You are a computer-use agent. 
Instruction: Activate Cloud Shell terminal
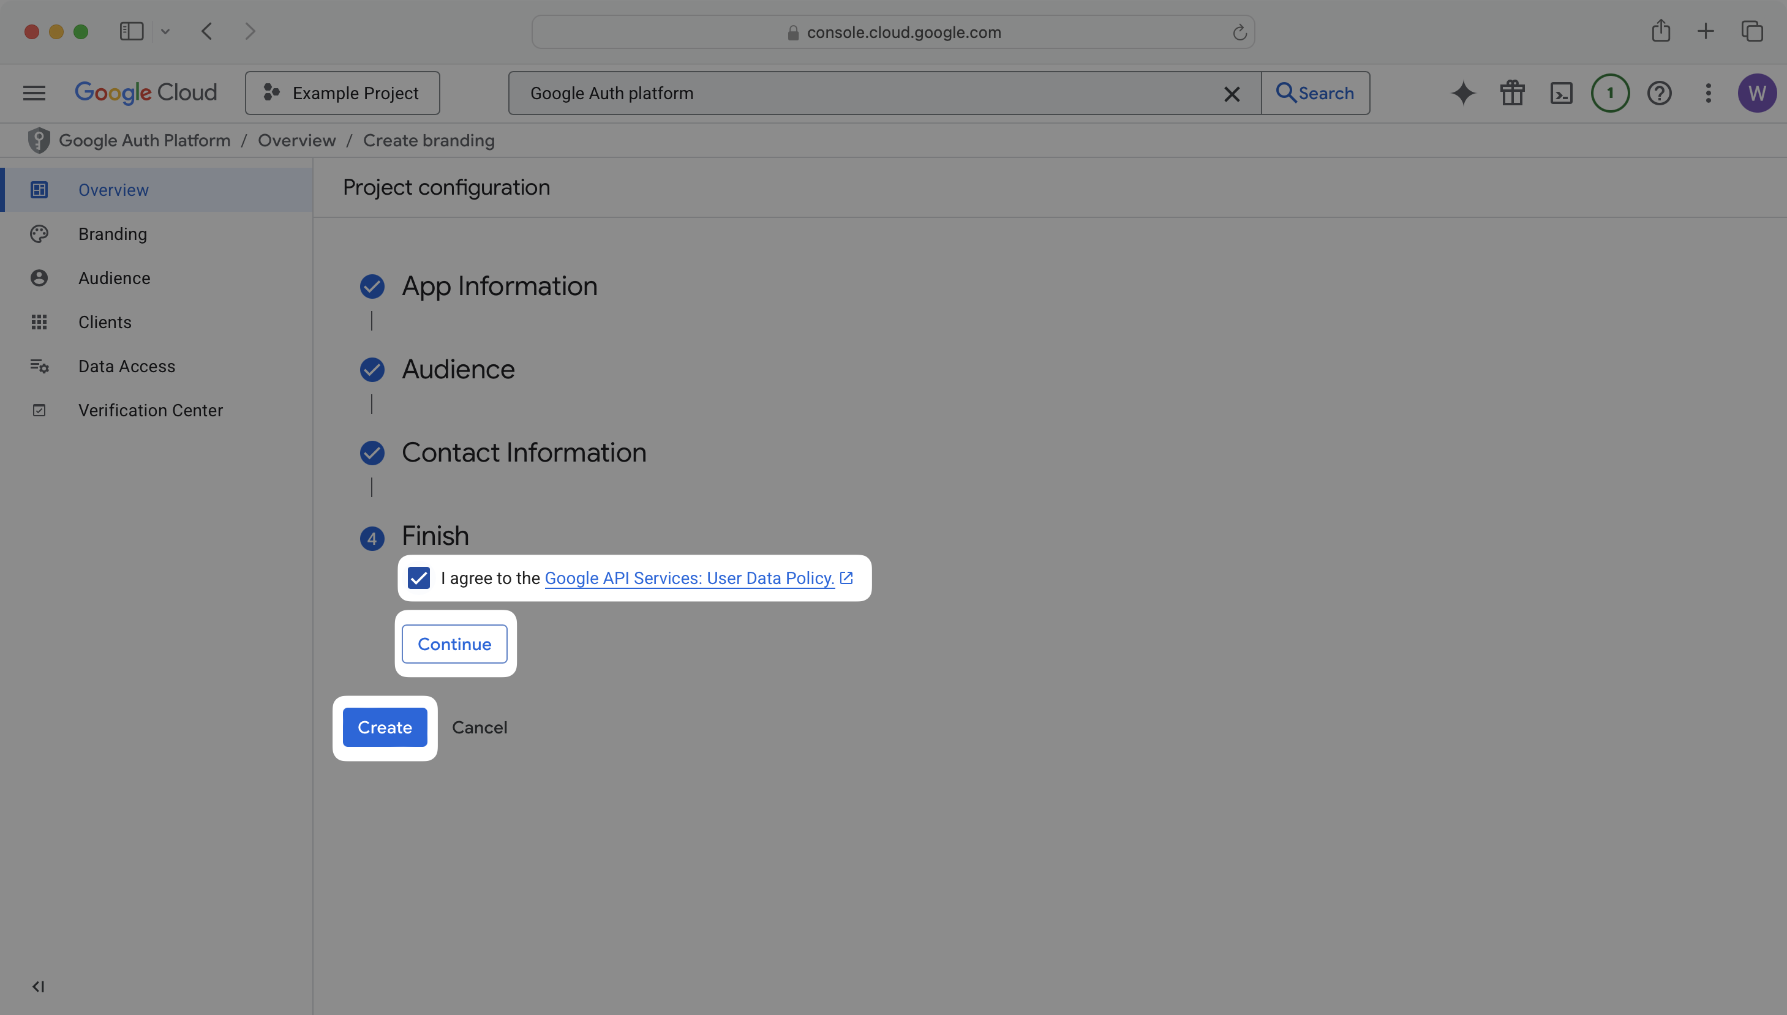pyautogui.click(x=1561, y=92)
